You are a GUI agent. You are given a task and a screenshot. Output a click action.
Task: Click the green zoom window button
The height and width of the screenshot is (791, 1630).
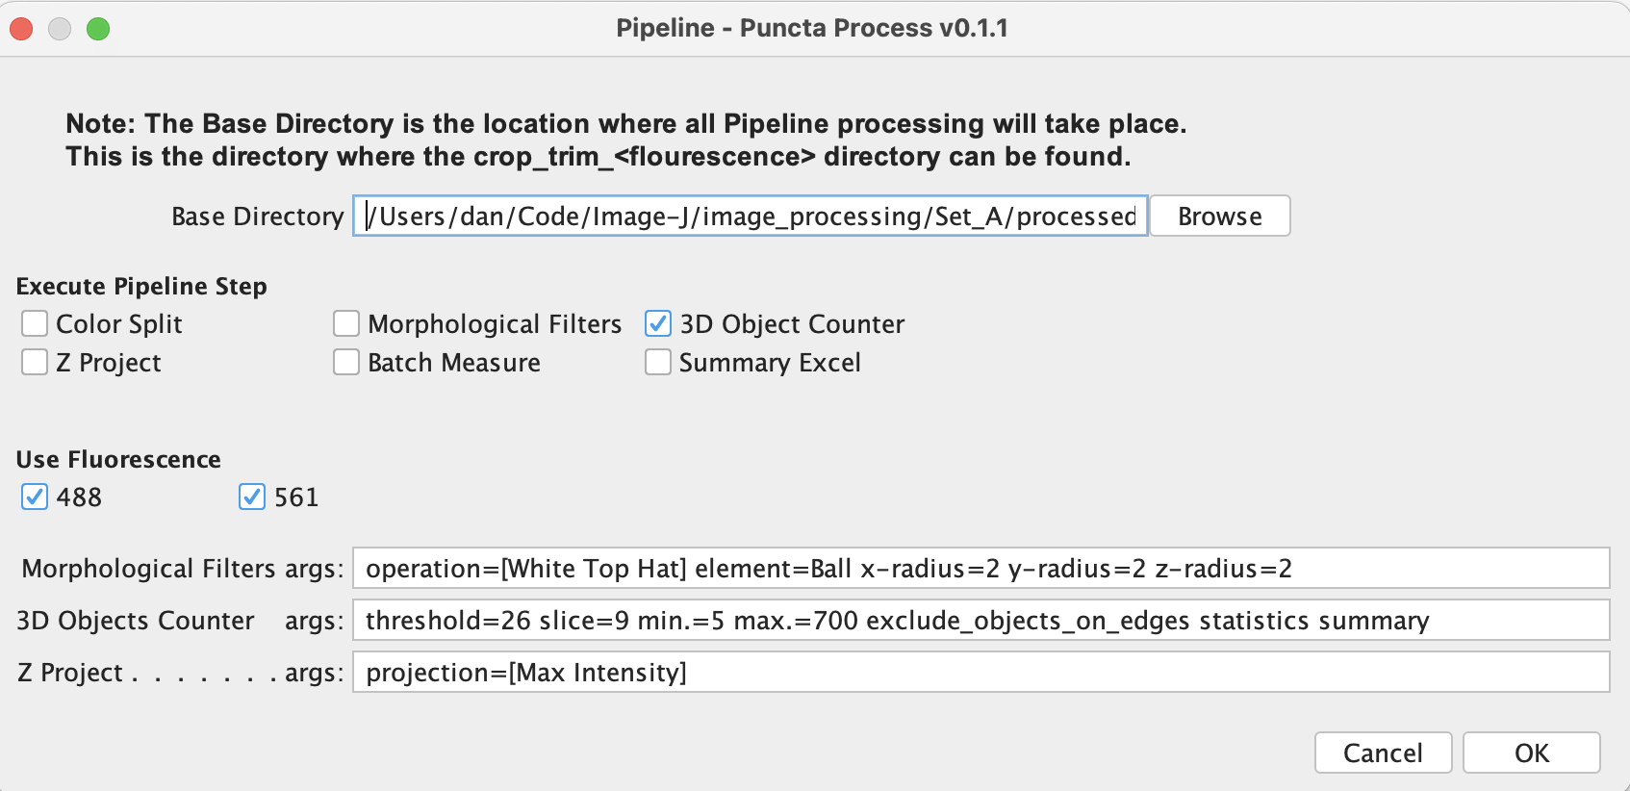98,29
